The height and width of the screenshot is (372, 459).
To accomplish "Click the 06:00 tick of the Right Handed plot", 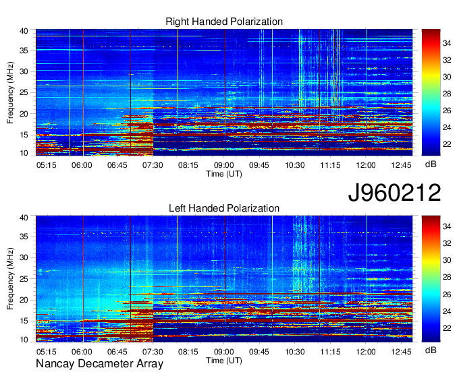I will (82, 165).
